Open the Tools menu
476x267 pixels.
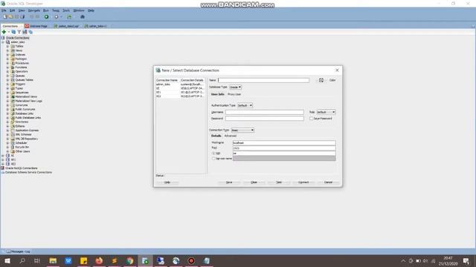[x=66, y=10]
